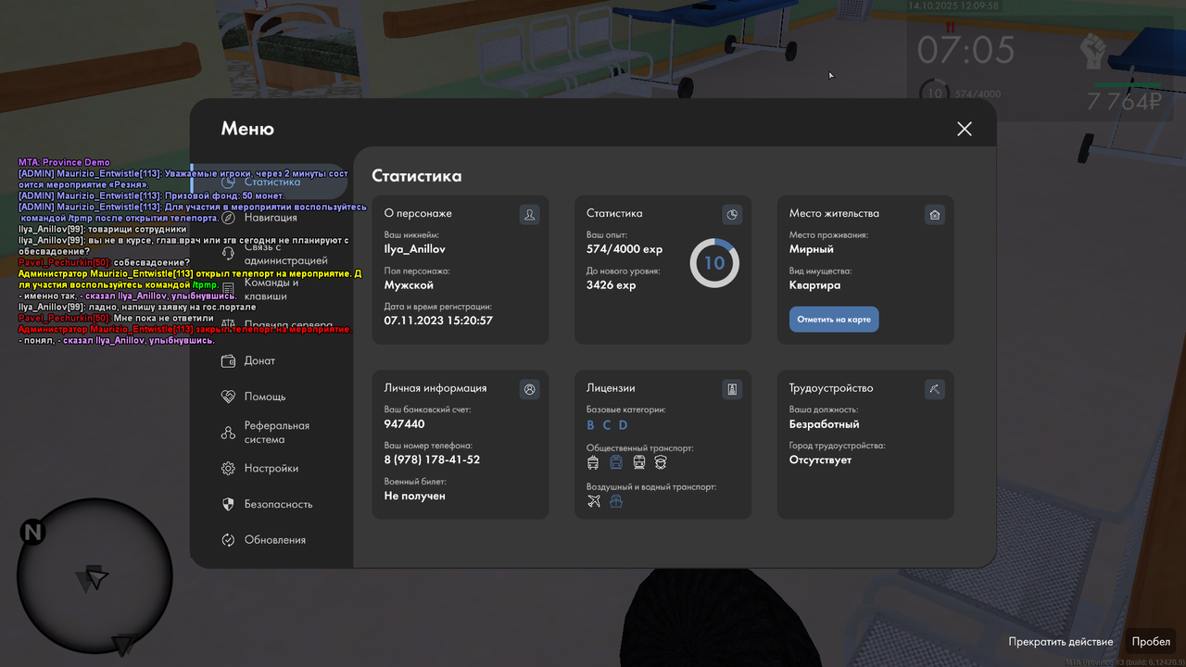The image size is (1186, 667).
Task: Click registration date 07.11.2023 15:20:57
Action: click(x=438, y=321)
